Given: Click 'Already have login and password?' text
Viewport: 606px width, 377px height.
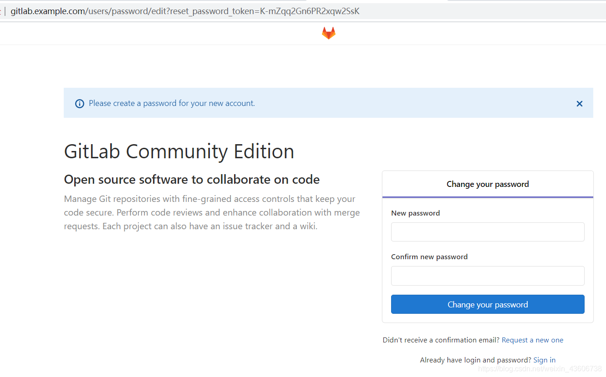Looking at the screenshot, I should 475,360.
